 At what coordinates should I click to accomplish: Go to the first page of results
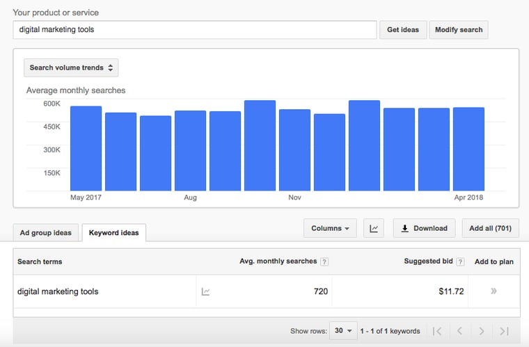tap(436, 331)
